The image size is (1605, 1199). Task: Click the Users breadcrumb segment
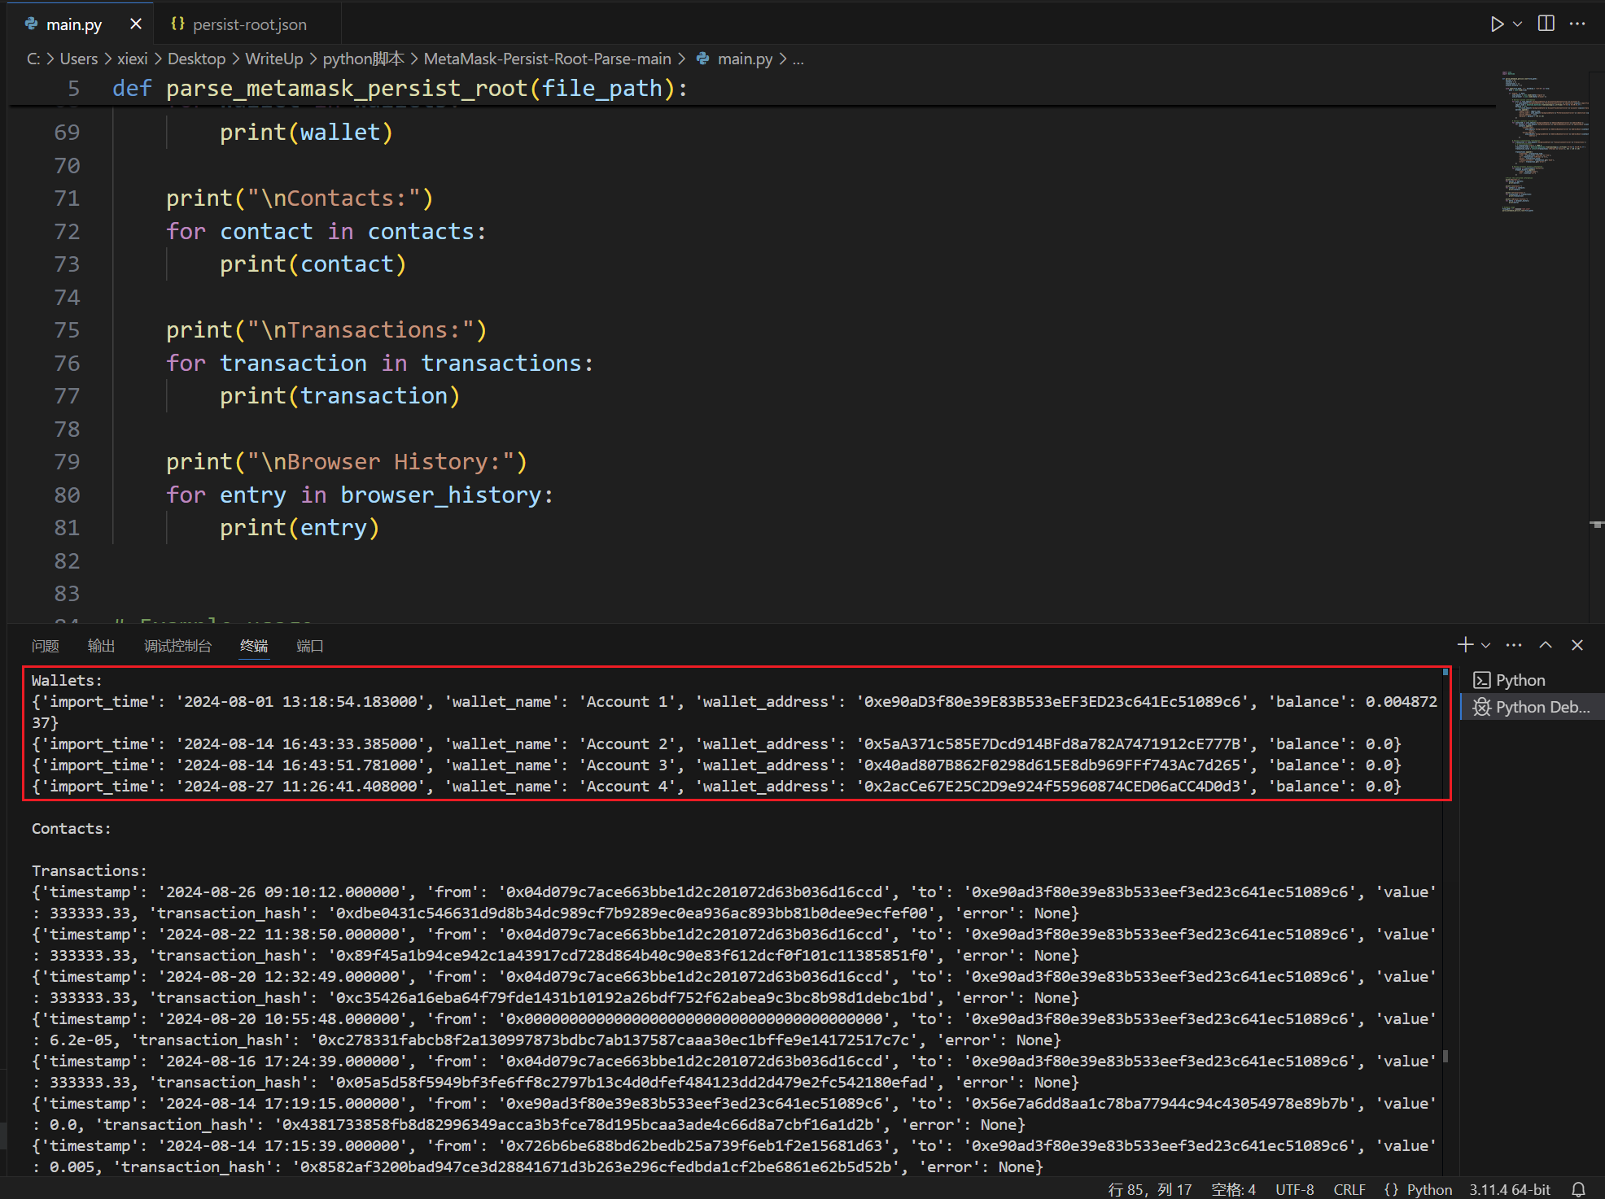78,59
